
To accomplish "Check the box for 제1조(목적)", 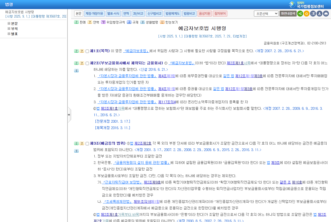I will tap(87, 51).
